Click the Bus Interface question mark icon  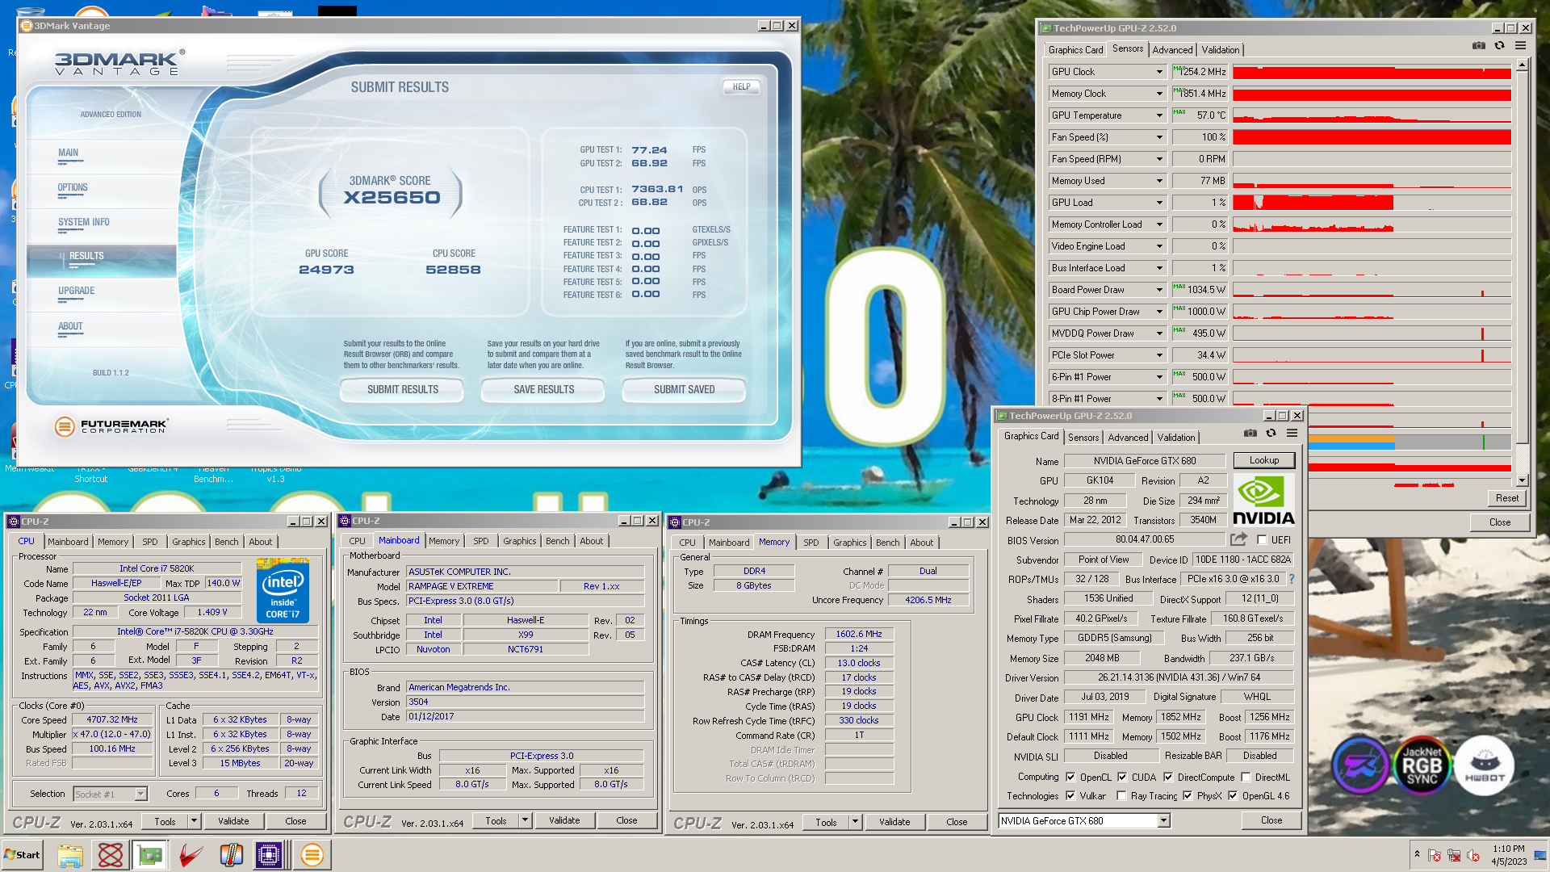[x=1291, y=579]
